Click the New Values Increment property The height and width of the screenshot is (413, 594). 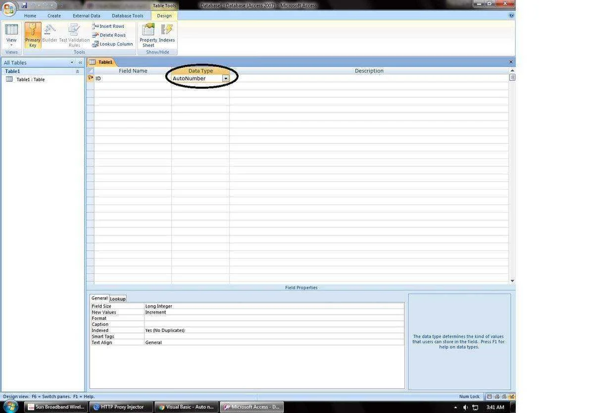click(x=274, y=312)
